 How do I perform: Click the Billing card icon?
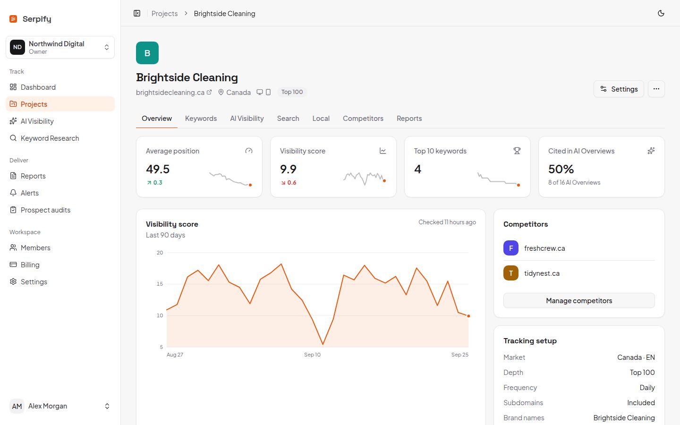pos(13,264)
